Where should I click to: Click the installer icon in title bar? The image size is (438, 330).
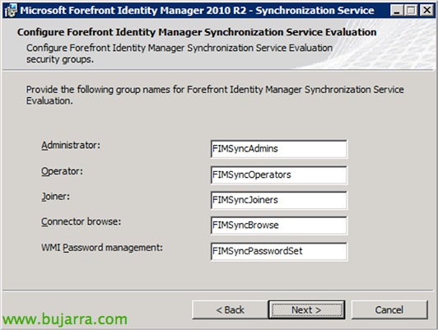(x=11, y=11)
